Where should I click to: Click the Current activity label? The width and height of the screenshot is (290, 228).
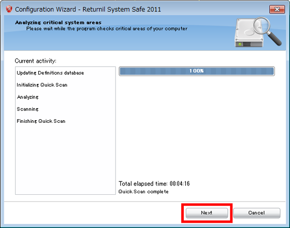(36, 61)
